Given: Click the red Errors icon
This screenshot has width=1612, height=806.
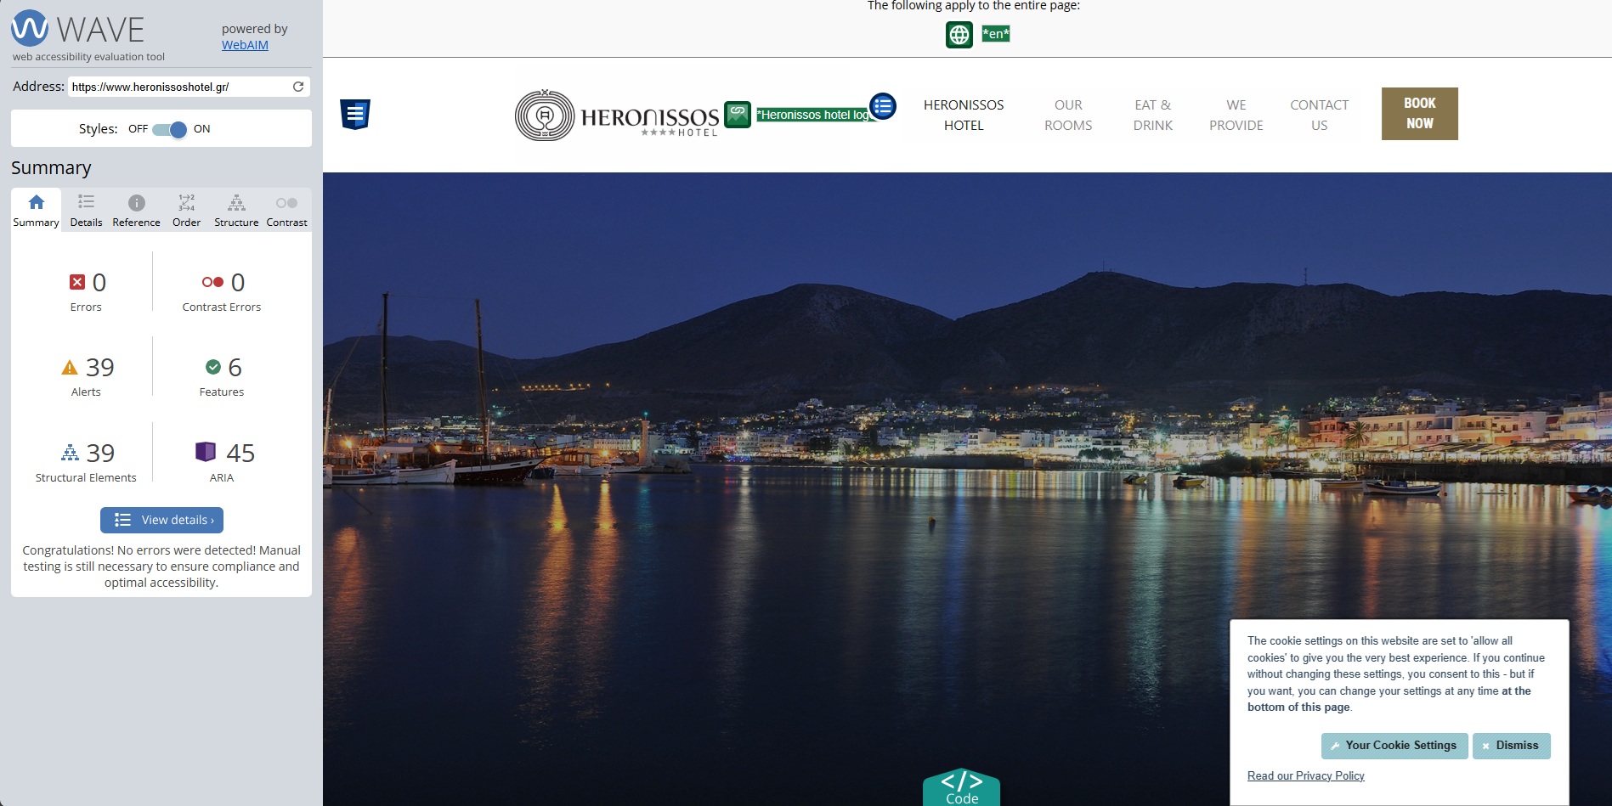Looking at the screenshot, I should point(77,282).
